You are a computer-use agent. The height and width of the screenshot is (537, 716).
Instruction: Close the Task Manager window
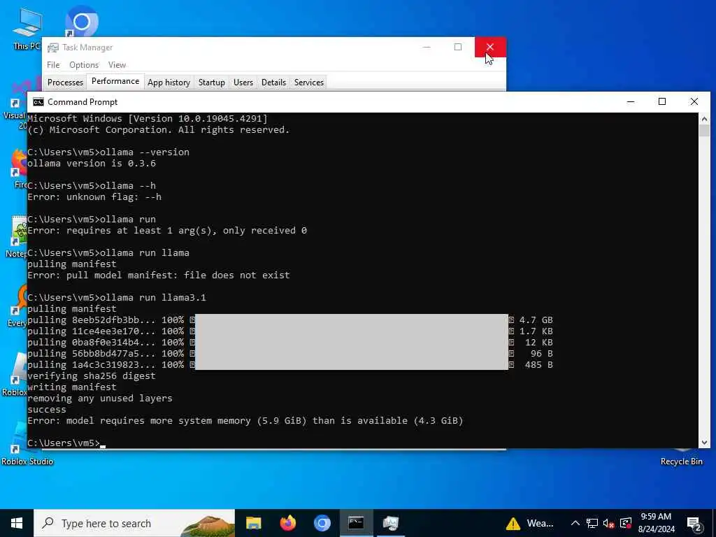point(490,47)
